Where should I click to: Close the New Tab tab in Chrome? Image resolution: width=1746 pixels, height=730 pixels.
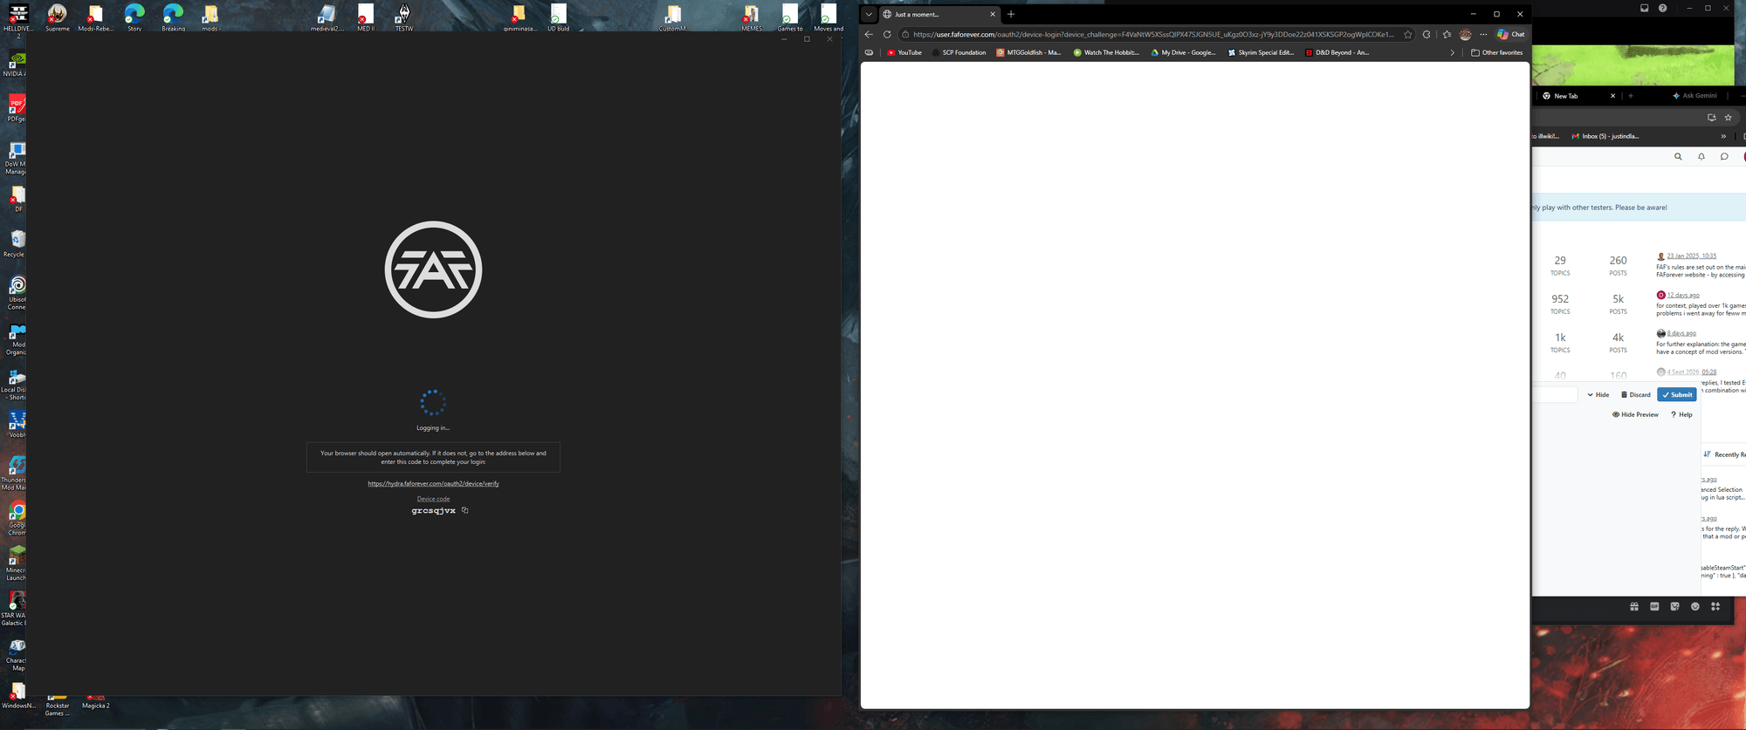point(1612,96)
